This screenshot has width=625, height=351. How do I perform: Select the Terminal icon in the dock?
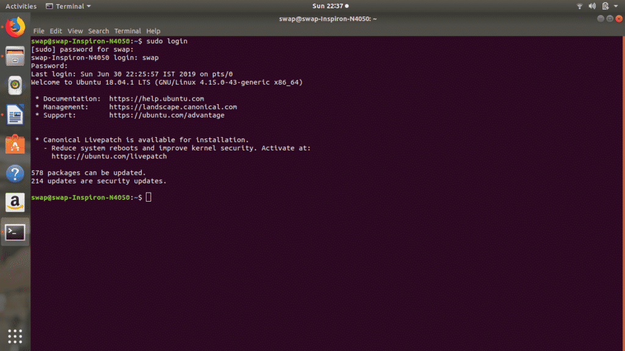(x=15, y=232)
